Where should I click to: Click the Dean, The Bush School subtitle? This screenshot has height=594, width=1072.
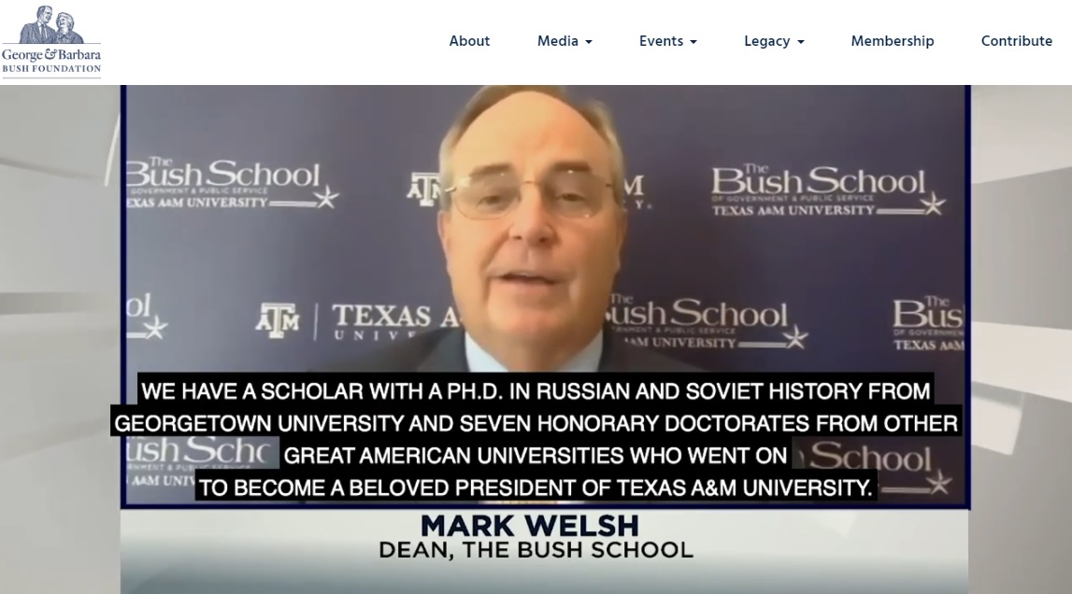tap(536, 549)
